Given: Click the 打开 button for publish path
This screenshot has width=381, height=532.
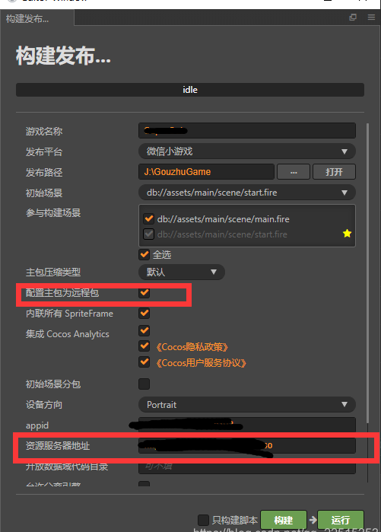Looking at the screenshot, I should point(334,172).
